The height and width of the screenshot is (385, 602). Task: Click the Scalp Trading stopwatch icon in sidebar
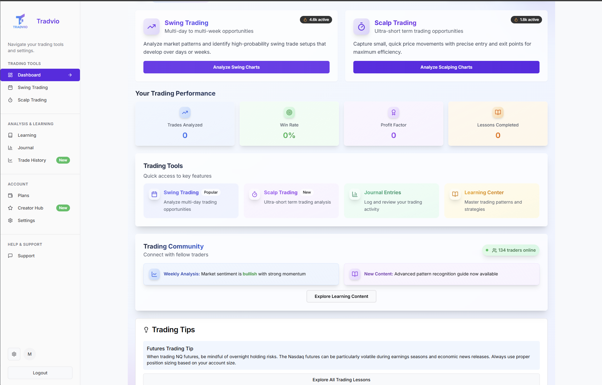10,100
